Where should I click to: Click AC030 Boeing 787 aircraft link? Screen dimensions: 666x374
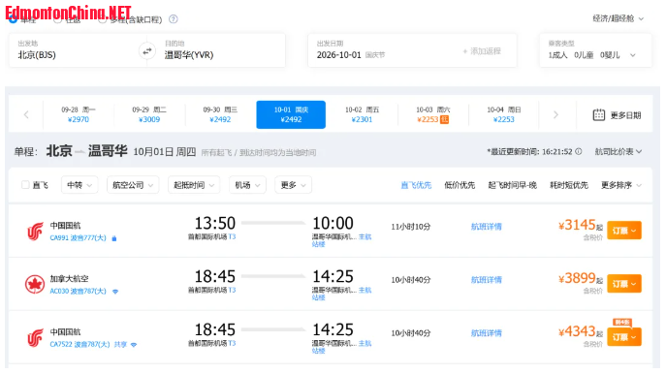coord(79,292)
